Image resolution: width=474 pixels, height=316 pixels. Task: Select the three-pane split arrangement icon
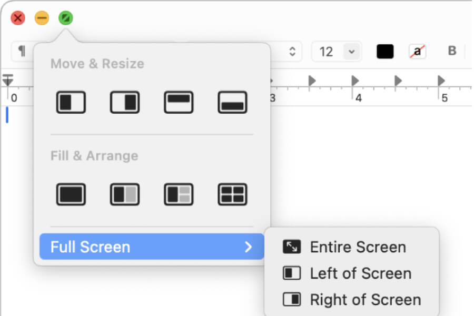click(x=178, y=194)
